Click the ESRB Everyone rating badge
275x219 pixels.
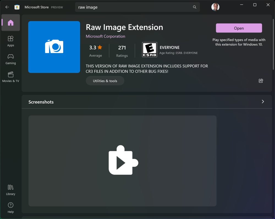[x=149, y=49]
